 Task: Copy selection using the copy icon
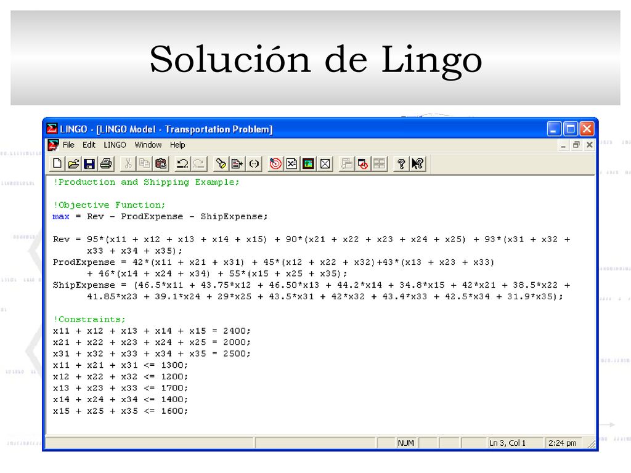pos(144,164)
